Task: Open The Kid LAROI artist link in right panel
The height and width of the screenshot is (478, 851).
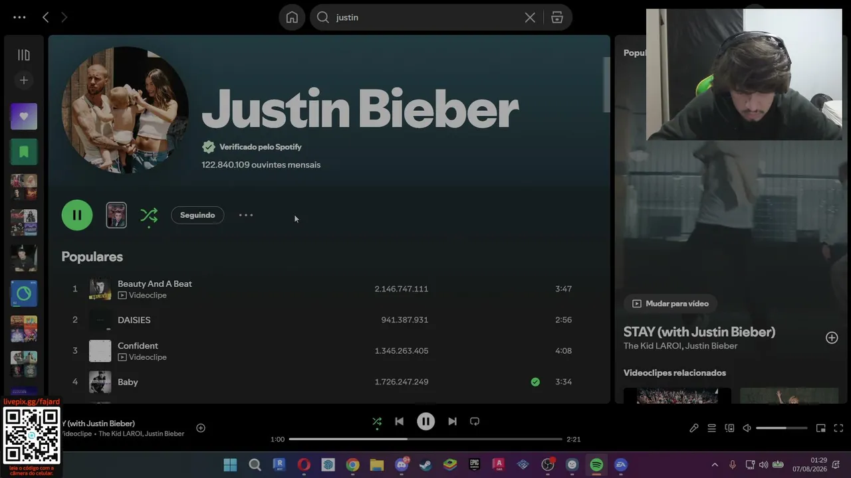Action: [652, 346]
